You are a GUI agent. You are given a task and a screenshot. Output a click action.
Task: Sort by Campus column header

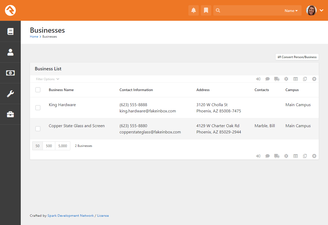pos(292,90)
